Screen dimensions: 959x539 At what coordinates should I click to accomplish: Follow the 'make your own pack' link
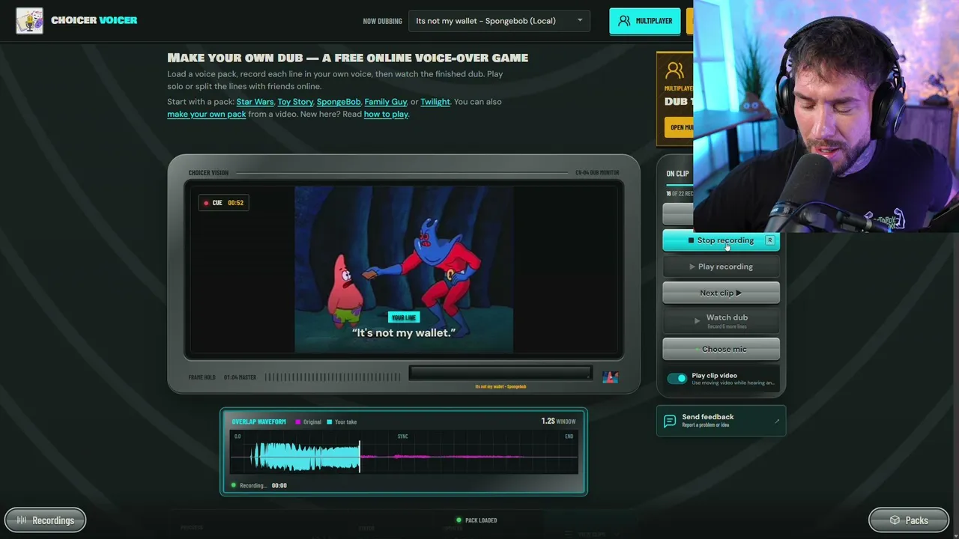click(207, 114)
